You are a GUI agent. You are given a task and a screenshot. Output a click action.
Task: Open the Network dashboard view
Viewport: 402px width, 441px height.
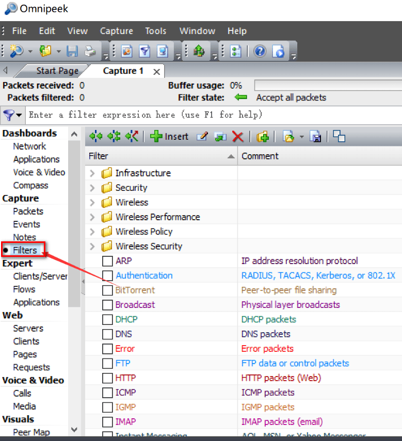(29, 146)
